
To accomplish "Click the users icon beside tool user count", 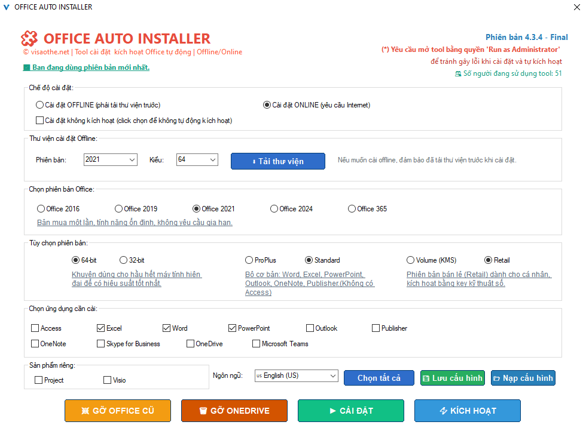I will 458,74.
